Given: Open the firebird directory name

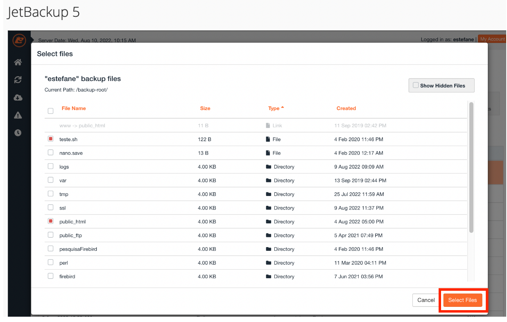Looking at the screenshot, I should (x=67, y=277).
